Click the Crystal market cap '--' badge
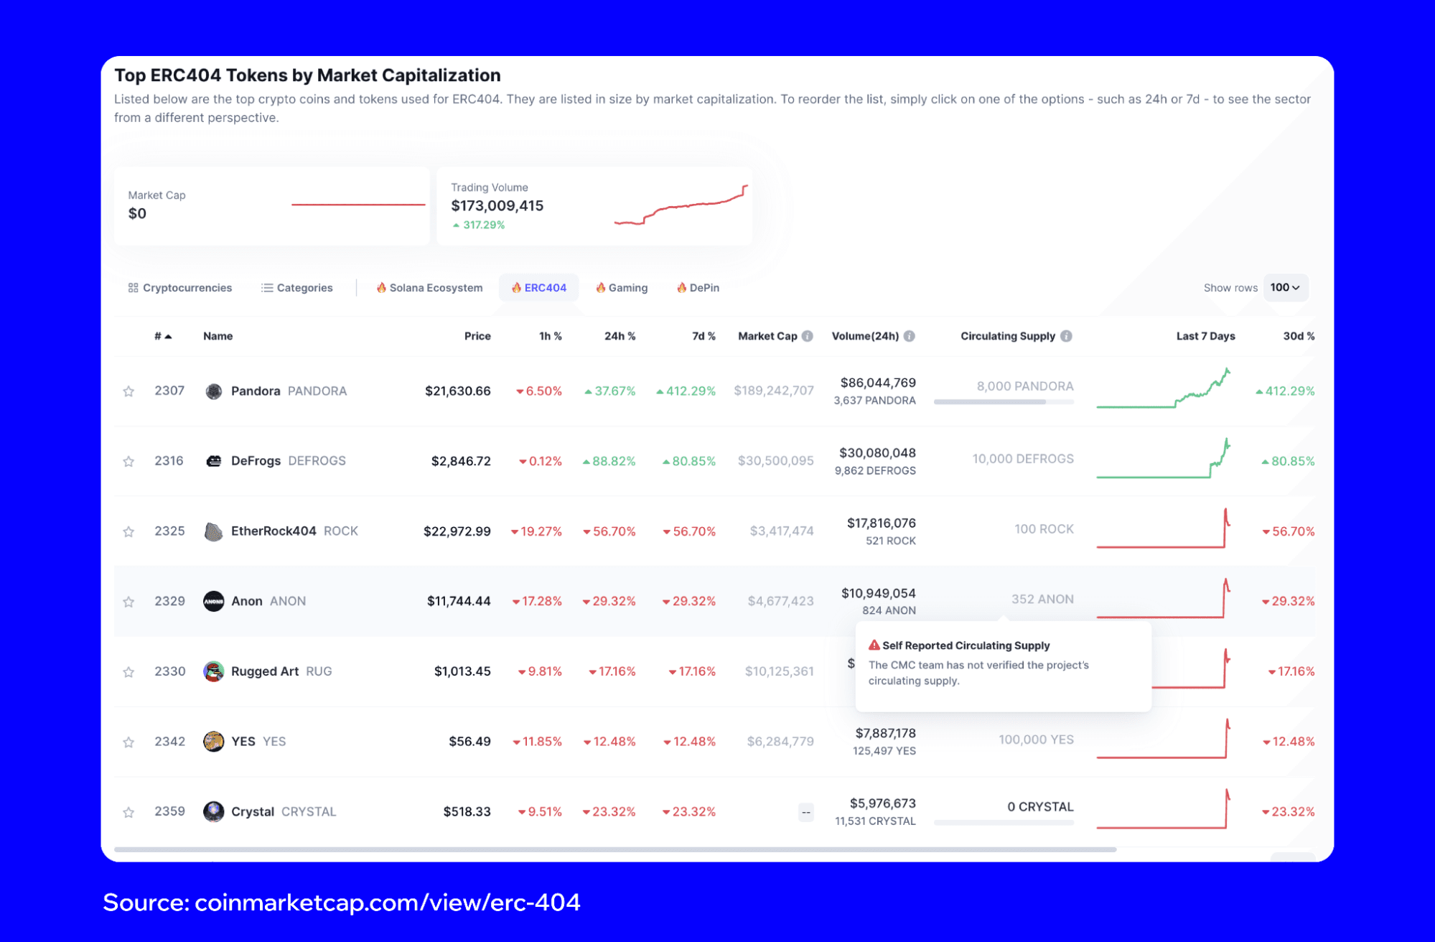The width and height of the screenshot is (1435, 942). coord(806,813)
